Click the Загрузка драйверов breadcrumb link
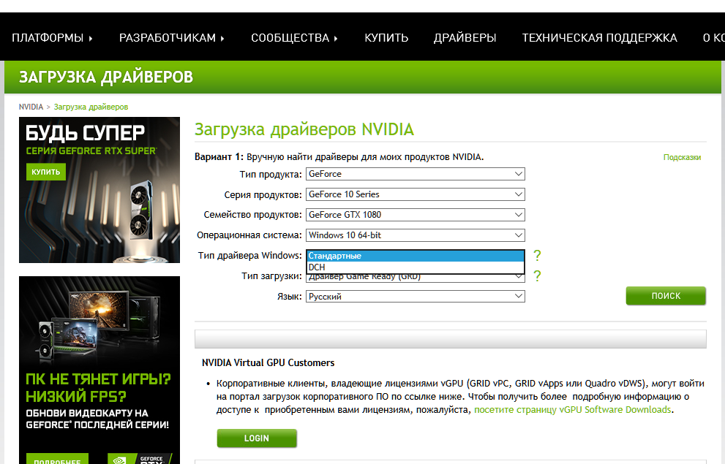Image resolution: width=725 pixels, height=464 pixels. click(x=91, y=107)
